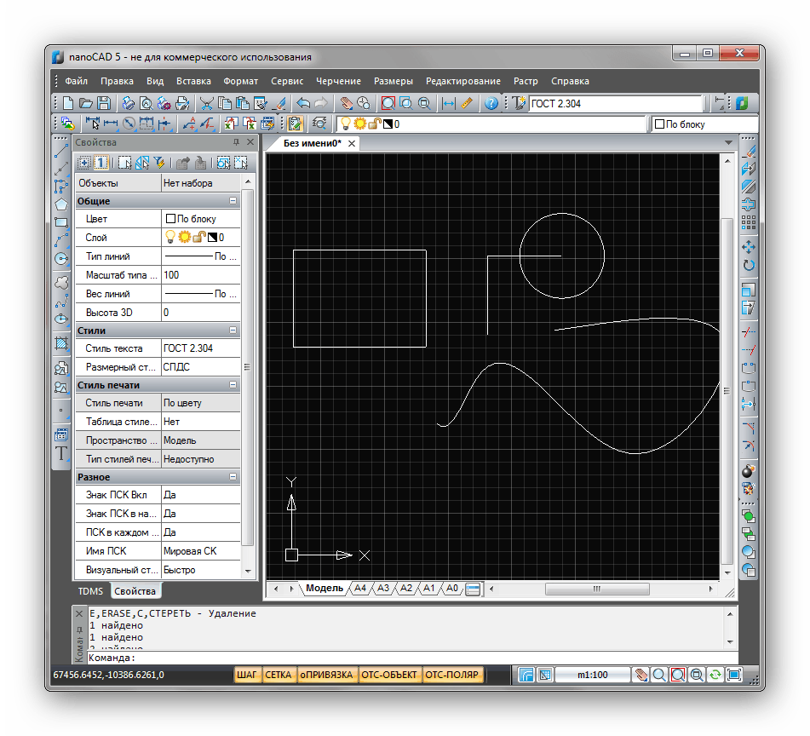Screen dimensions: 810x736
Task: Toggle the ШАГ snap mode
Action: [x=247, y=675]
